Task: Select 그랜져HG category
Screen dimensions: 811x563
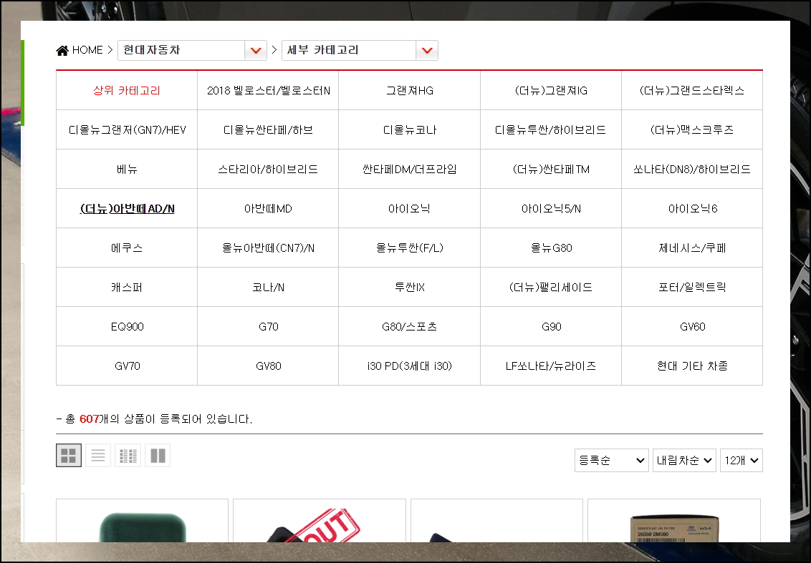Action: coord(410,90)
